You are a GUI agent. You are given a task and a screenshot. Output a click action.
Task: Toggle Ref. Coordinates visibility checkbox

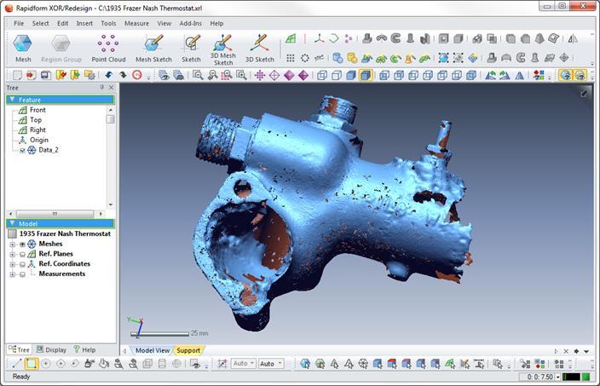click(22, 264)
